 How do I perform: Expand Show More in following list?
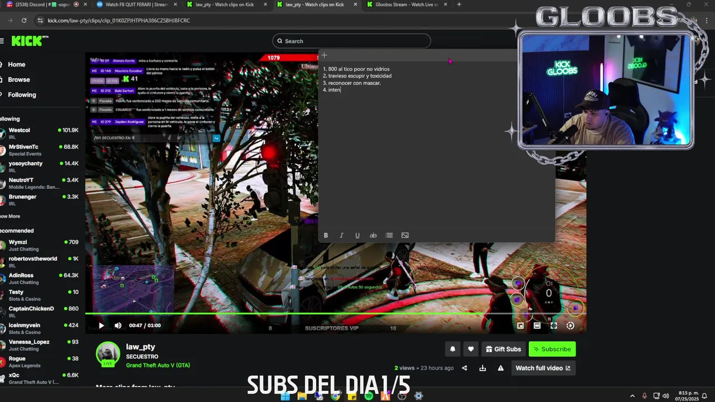10,216
